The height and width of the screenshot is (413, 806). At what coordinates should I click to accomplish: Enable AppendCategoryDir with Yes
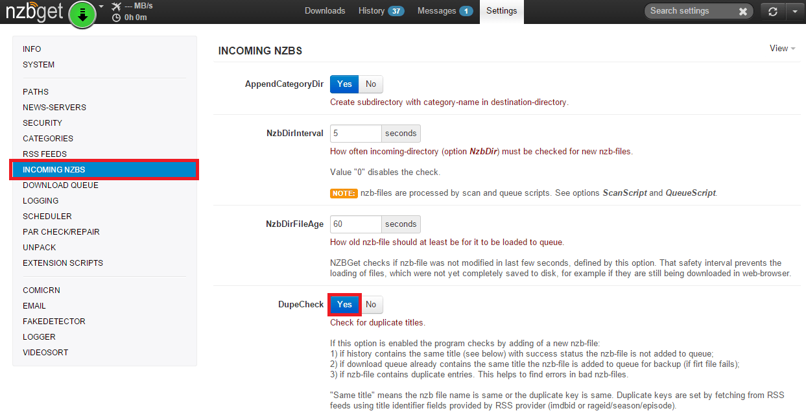(x=344, y=84)
